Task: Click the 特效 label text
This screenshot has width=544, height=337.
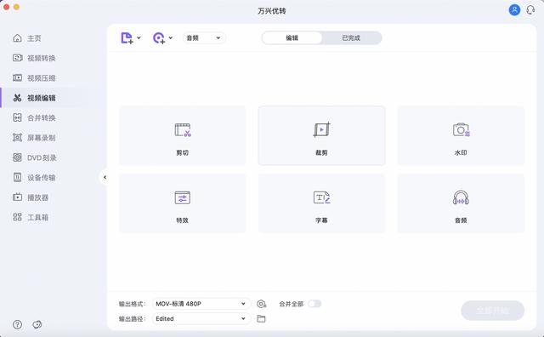Action: coord(183,220)
